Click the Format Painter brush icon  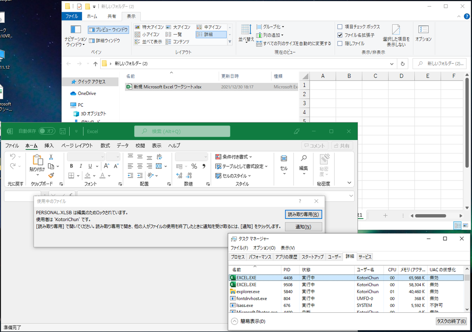[x=51, y=175]
